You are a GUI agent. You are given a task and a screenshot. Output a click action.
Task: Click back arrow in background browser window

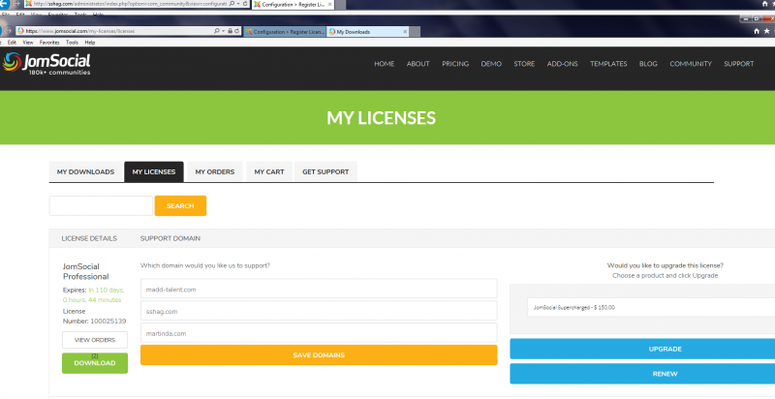click(5, 4)
